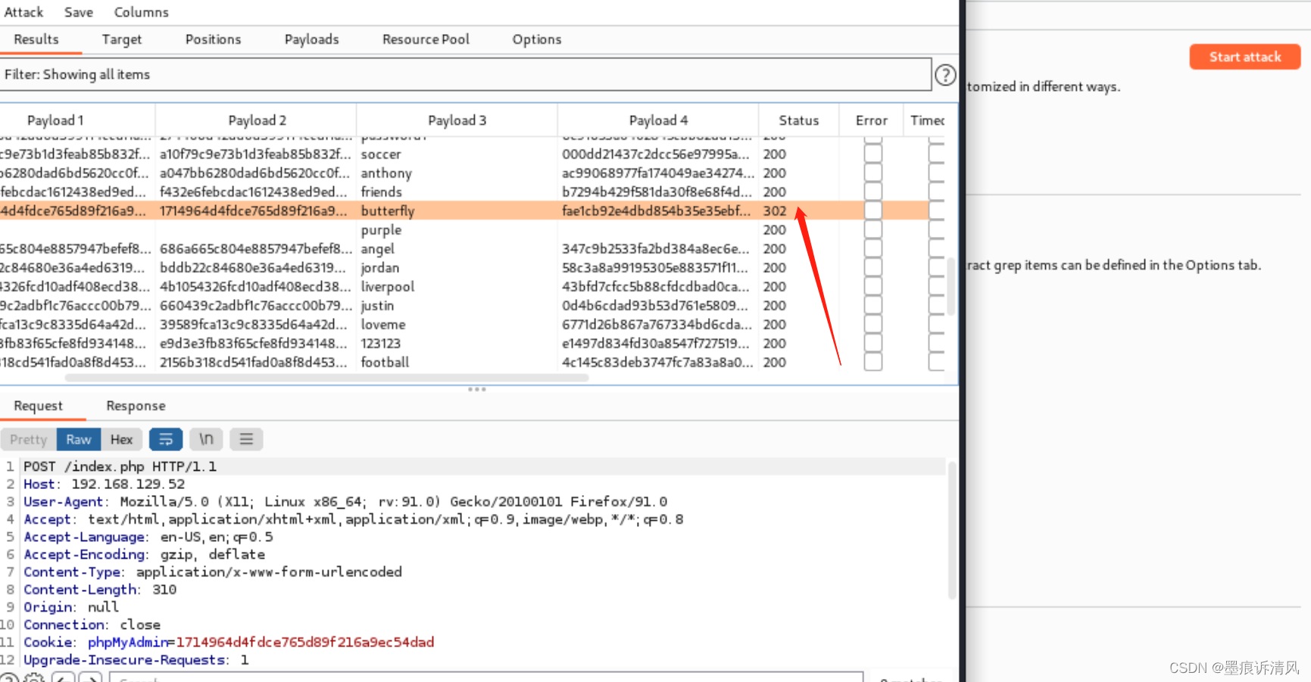Viewport: 1311px width, 682px height.
Task: Click the next search result arrow icon
Action: 89,678
